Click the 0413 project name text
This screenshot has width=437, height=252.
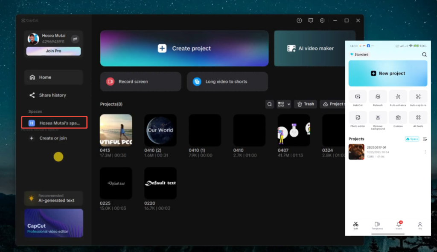coord(105,150)
